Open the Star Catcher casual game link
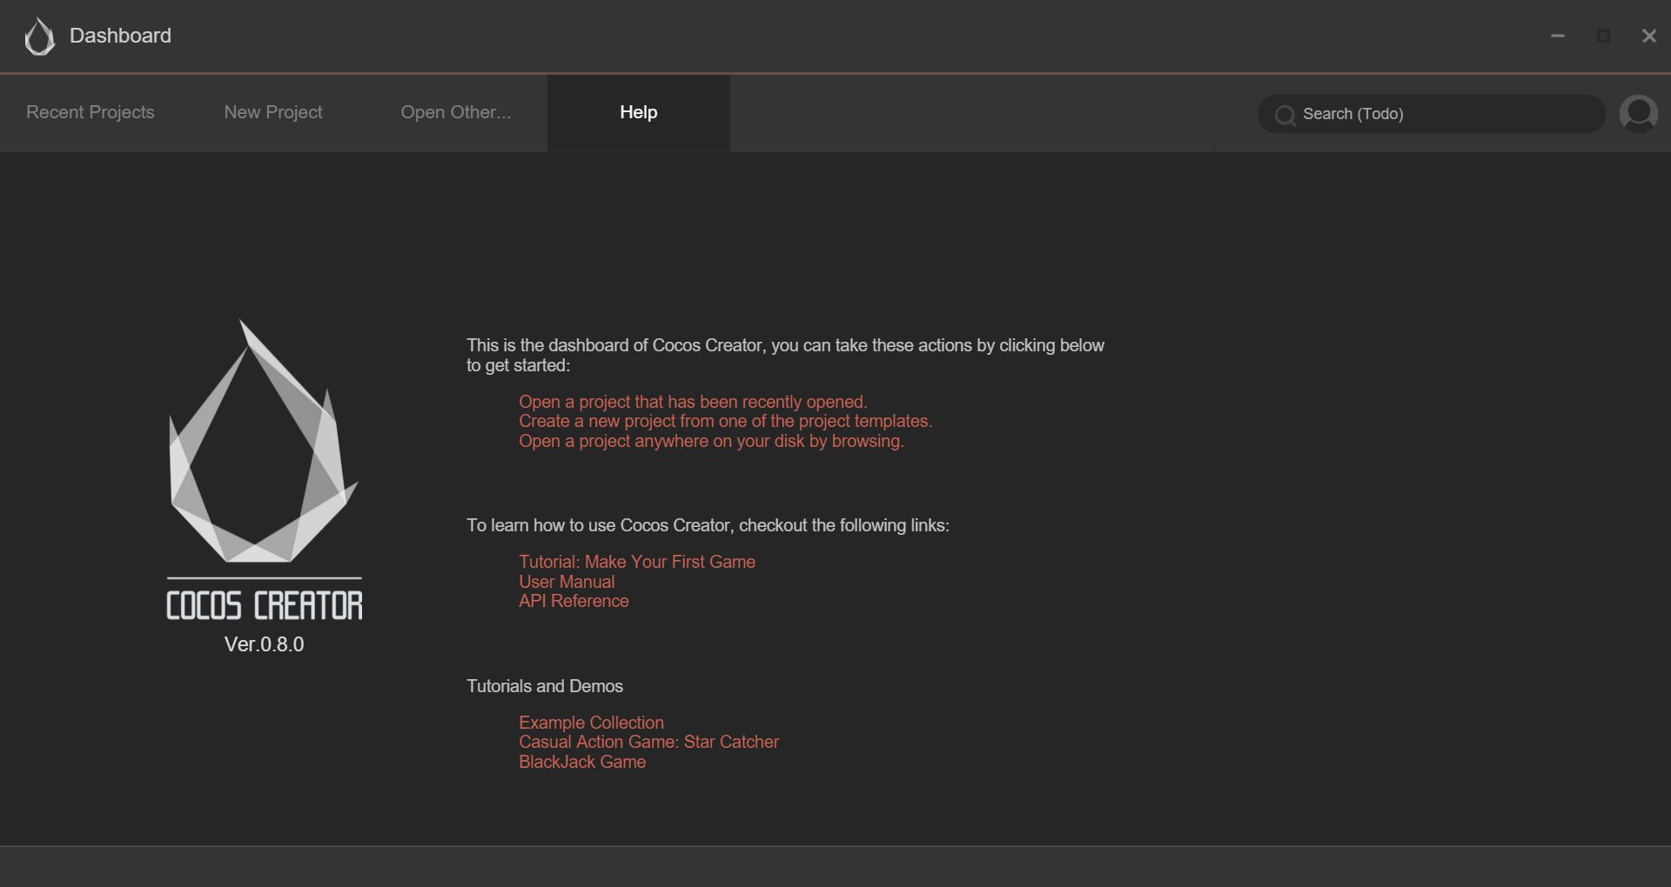The width and height of the screenshot is (1671, 887). [x=648, y=742]
